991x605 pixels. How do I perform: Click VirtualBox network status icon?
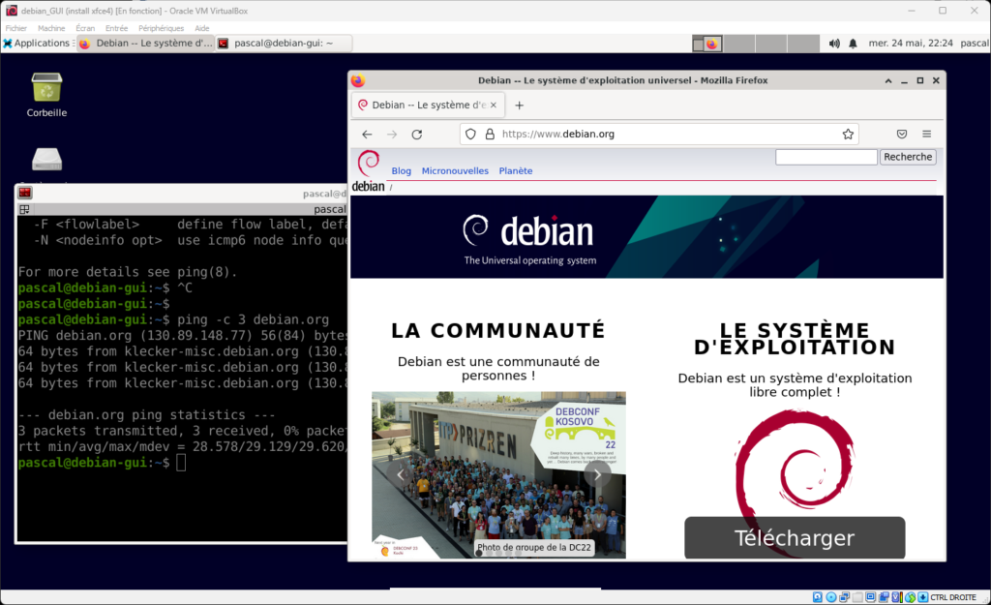coord(844,597)
